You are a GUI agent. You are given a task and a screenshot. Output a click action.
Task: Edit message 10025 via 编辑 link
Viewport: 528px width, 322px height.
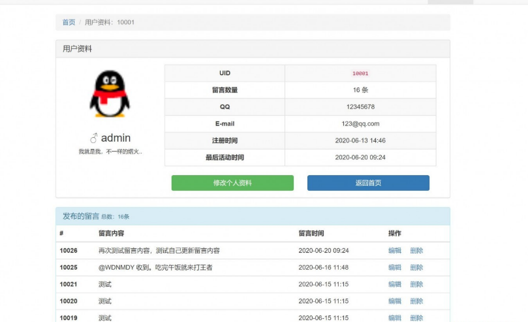pos(395,267)
